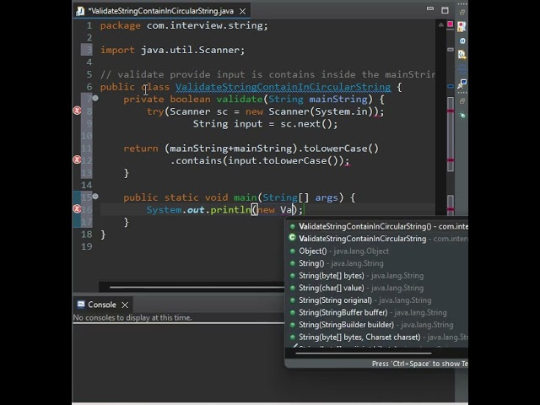The height and width of the screenshot is (405, 540).
Task: Open the Javadoc view (@ icon)
Action: (462, 40)
